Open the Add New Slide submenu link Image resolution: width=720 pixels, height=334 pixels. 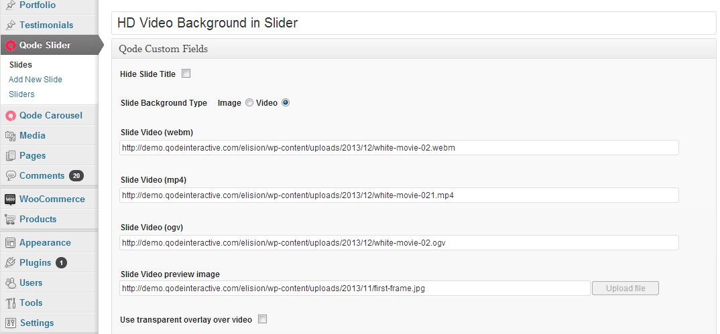click(x=36, y=80)
